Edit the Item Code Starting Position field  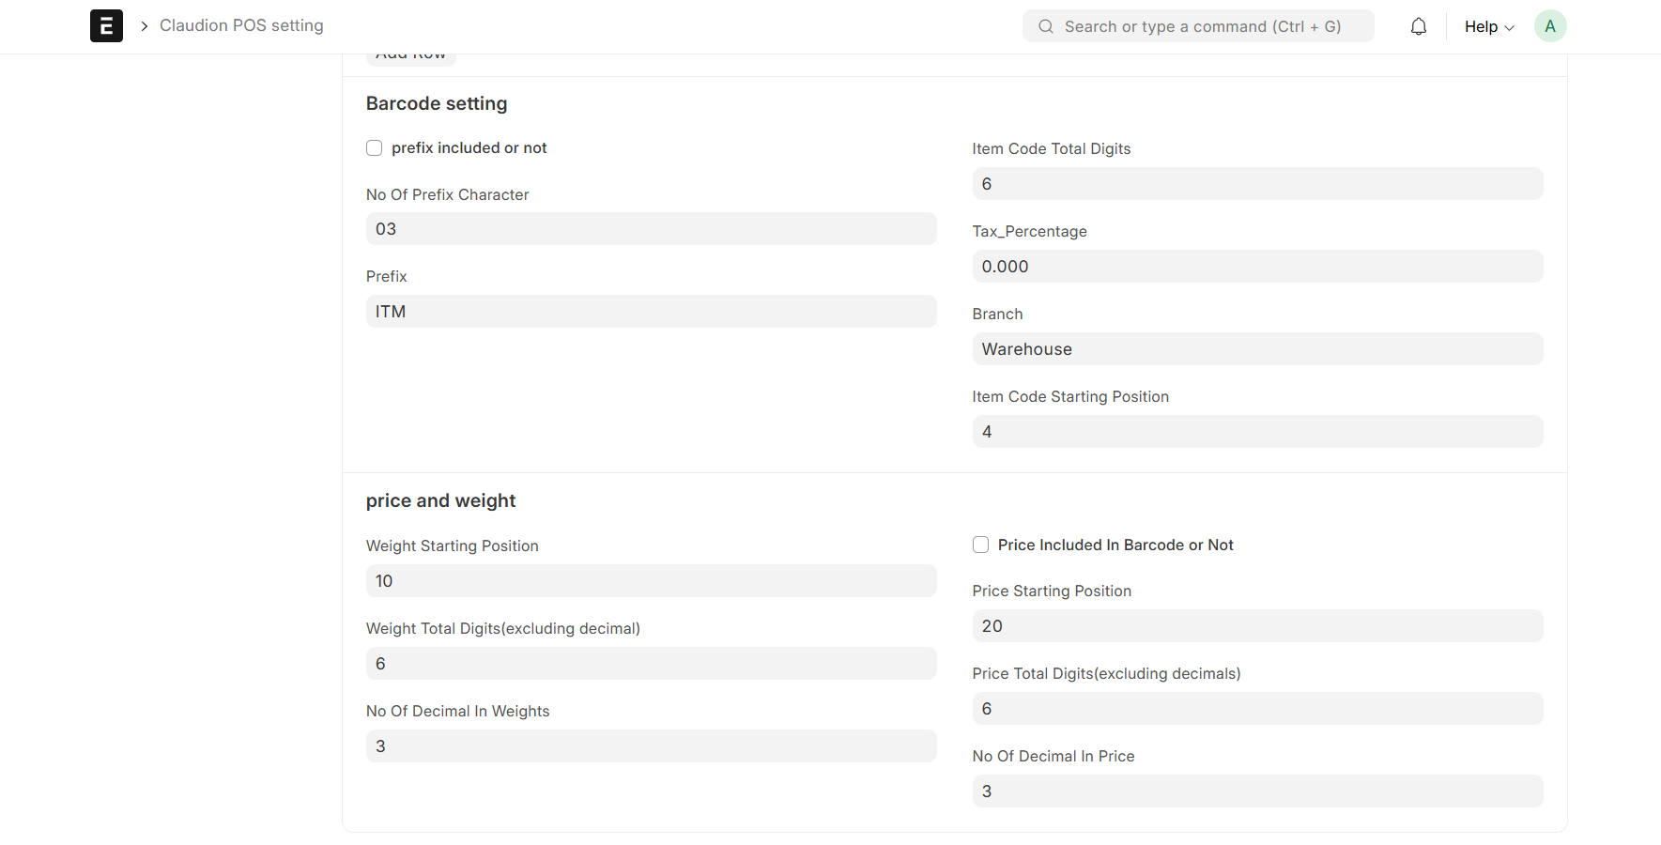1256,432
